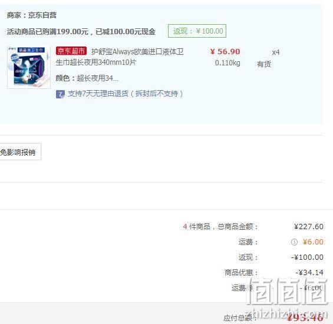Click the 0.110kg weight label

tap(228, 63)
